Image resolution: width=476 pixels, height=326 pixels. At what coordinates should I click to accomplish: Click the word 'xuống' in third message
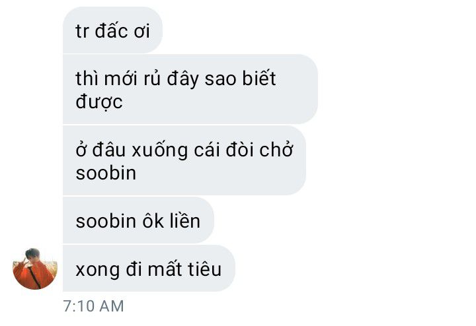click(x=160, y=150)
